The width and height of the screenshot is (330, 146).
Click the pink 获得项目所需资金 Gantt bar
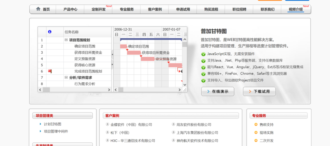[134, 53]
